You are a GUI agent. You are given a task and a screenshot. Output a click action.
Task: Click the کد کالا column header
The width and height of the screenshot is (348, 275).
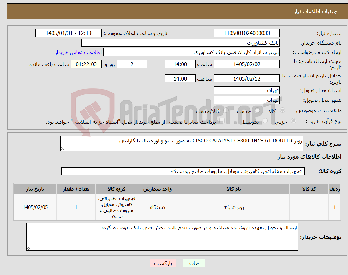[x=309, y=189]
